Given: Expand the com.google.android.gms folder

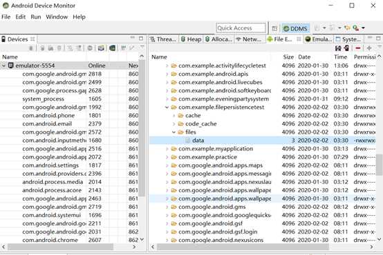Looking at the screenshot, I should pos(167,207).
